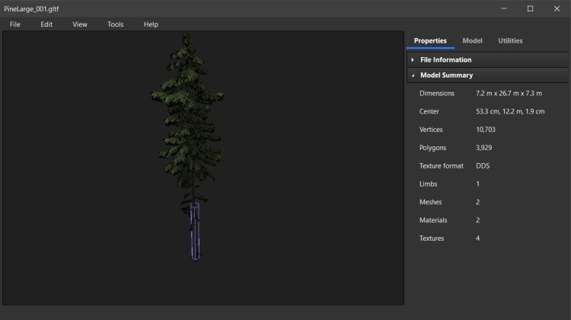Open the Edit menu
Viewport: 571px width, 320px height.
(x=46, y=24)
